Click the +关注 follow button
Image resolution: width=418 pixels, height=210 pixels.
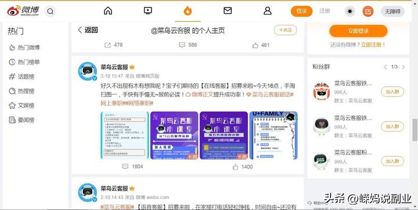tap(285, 30)
